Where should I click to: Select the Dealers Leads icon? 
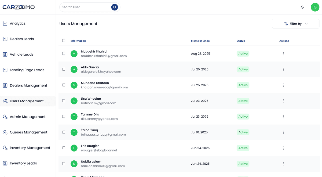[x=5, y=39]
